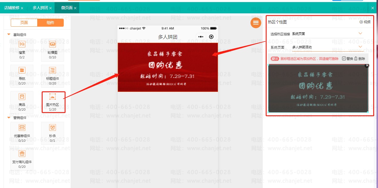The width and height of the screenshot is (378, 188).
Task: Add the 导航 navigation component
Action: point(22,76)
